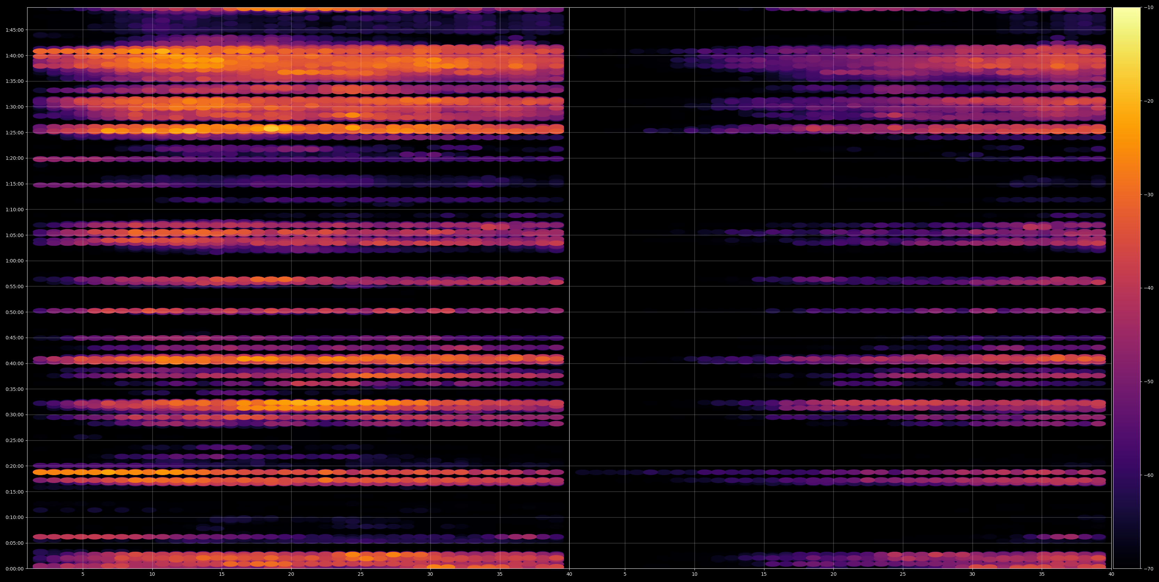The width and height of the screenshot is (1159, 582).
Task: Select the 1:40:00 y-axis tick label
Action: [14, 56]
